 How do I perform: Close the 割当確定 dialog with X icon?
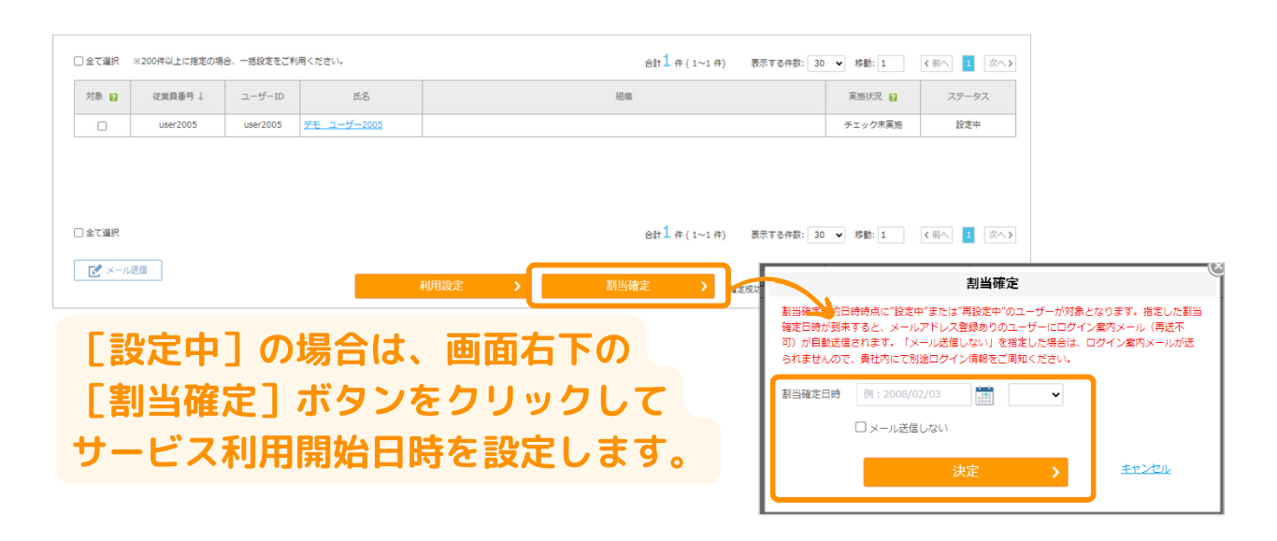(x=1216, y=267)
